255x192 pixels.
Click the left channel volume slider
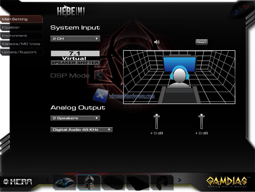157,116
